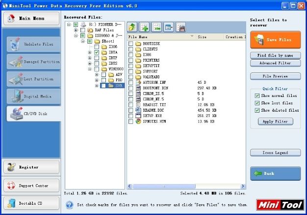Sort by the File Name column header
307x215 pixels.
point(161,37)
